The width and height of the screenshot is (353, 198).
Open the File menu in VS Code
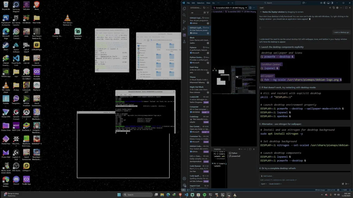click(x=188, y=3)
